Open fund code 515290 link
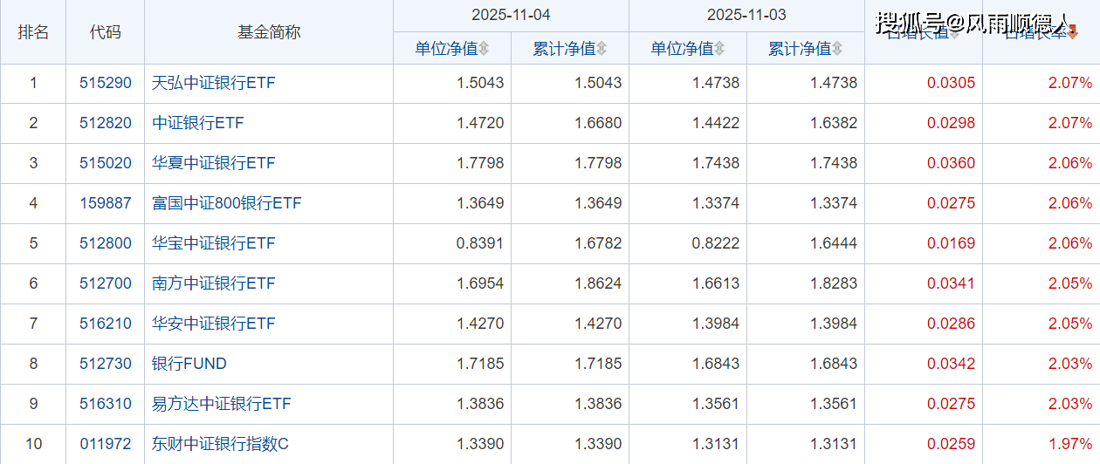Screen dimensions: 1100x464 point(105,83)
